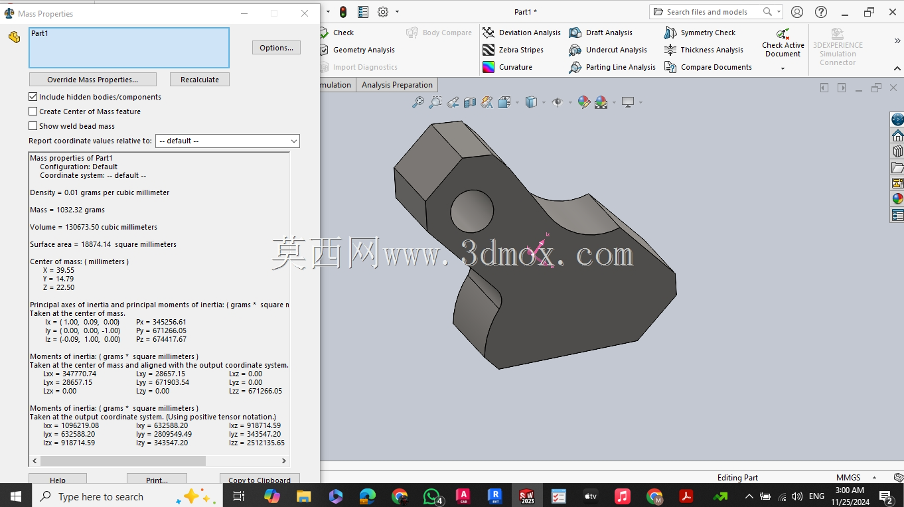Click the results scroll right arrow

(x=284, y=461)
